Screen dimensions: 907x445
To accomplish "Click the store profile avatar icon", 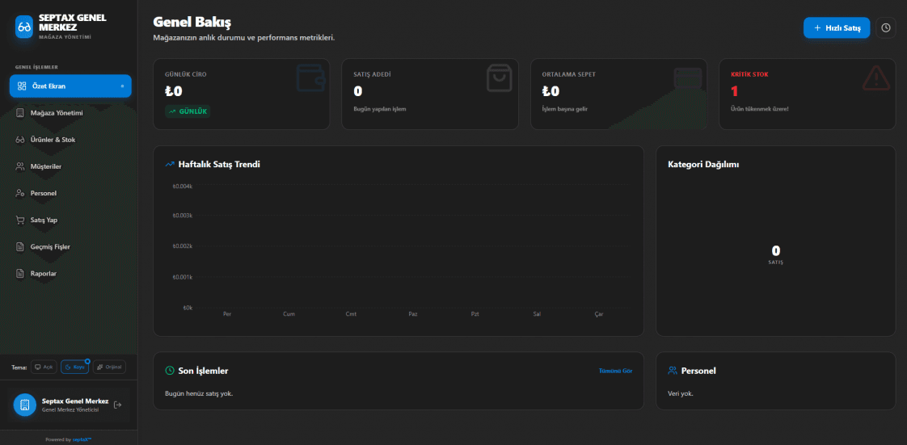I will pyautogui.click(x=25, y=405).
